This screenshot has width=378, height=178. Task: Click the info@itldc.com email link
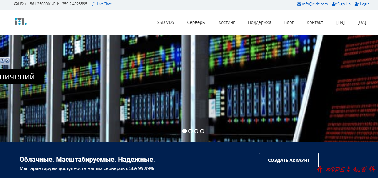point(315,4)
